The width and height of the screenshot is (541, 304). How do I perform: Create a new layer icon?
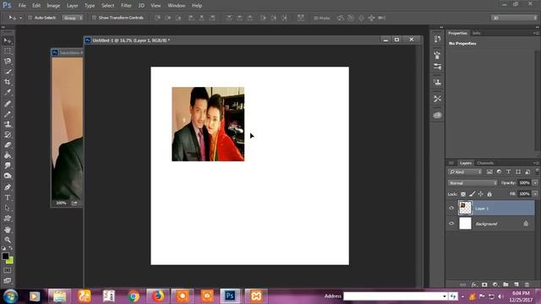(516, 285)
